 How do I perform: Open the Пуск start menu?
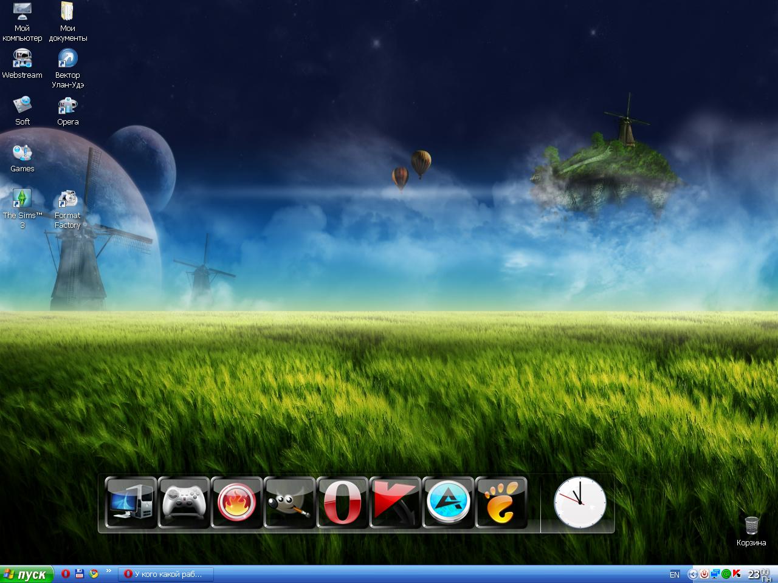(26, 574)
